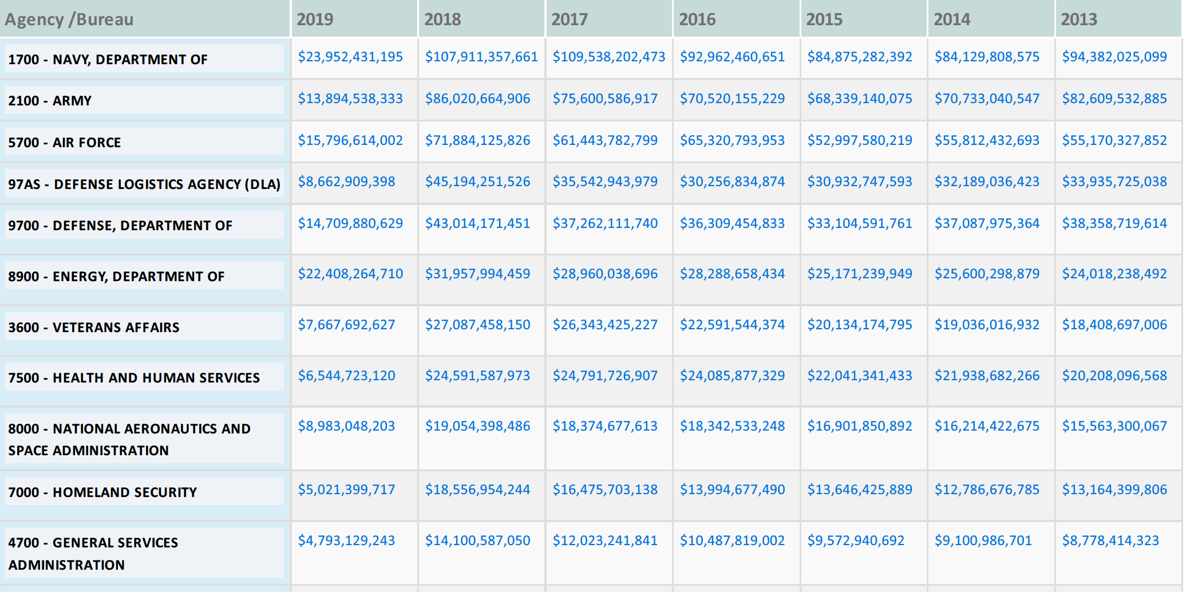This screenshot has height=592, width=1186.
Task: Open Air Force 2017 amount $61,443,782,799
Action: (605, 140)
